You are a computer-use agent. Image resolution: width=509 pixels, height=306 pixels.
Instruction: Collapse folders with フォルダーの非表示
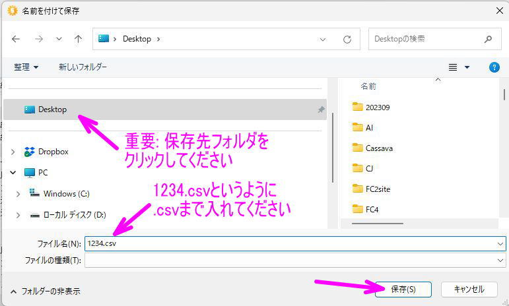click(x=45, y=291)
